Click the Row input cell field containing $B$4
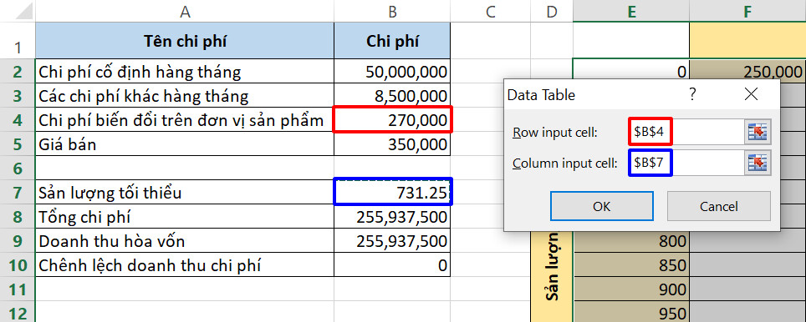Image resolution: width=806 pixels, height=322 pixels. click(686, 133)
